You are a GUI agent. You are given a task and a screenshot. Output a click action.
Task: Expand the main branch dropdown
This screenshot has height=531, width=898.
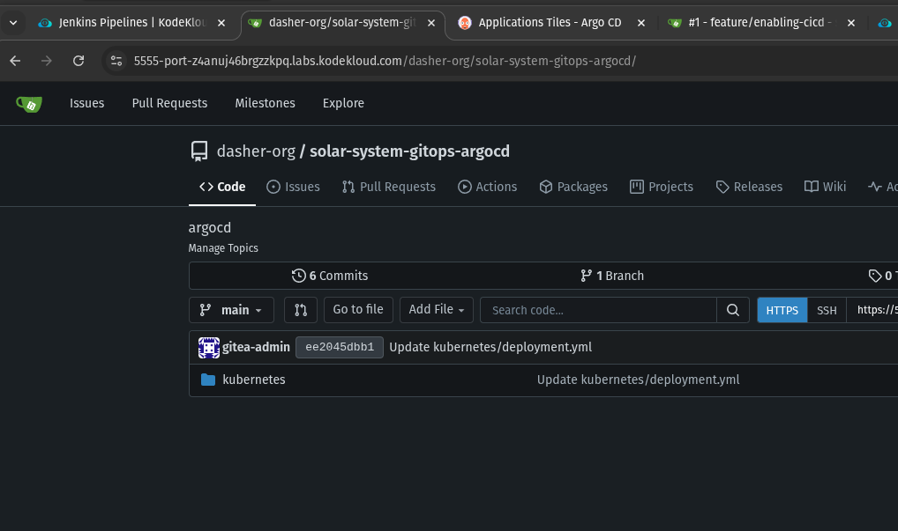tap(231, 310)
